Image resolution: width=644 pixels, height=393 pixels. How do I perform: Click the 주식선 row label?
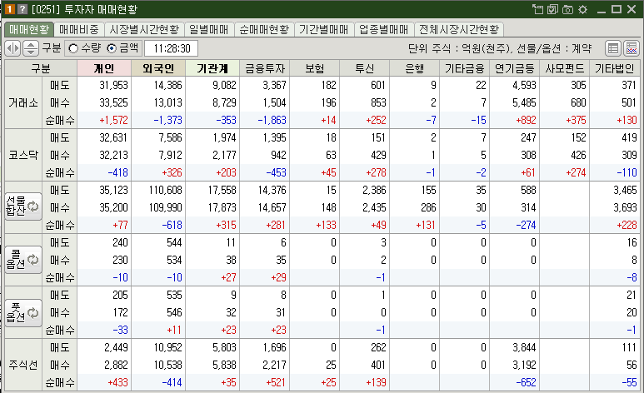[x=23, y=365]
